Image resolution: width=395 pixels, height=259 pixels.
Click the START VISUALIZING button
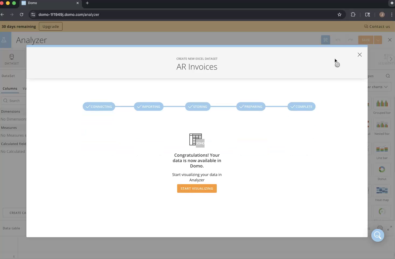[197, 188]
